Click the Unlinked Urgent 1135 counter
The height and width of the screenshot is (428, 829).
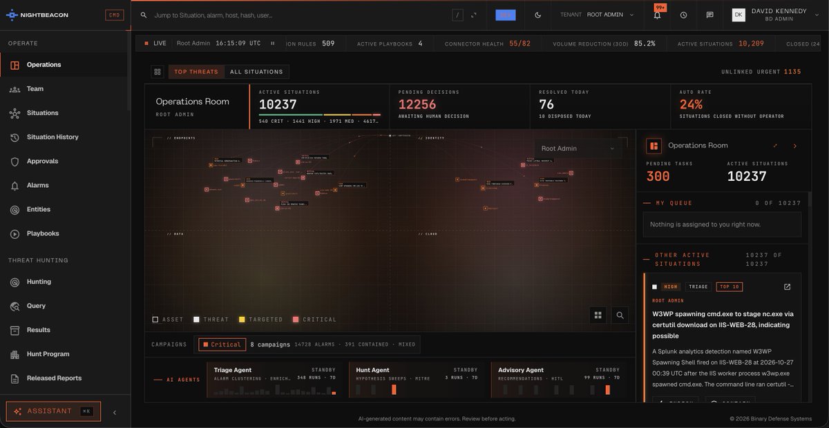pyautogui.click(x=761, y=72)
